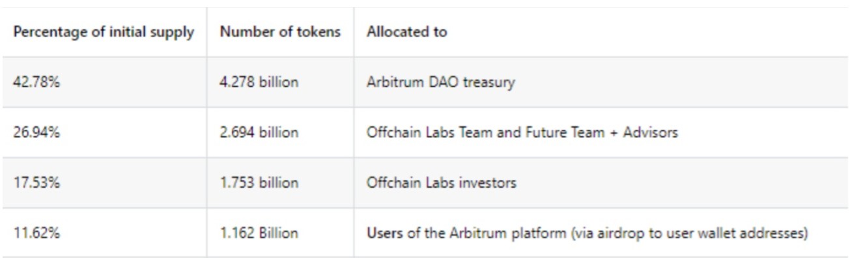Click the word 'Advisors' in second row
The image size is (850, 258).
tap(650, 132)
